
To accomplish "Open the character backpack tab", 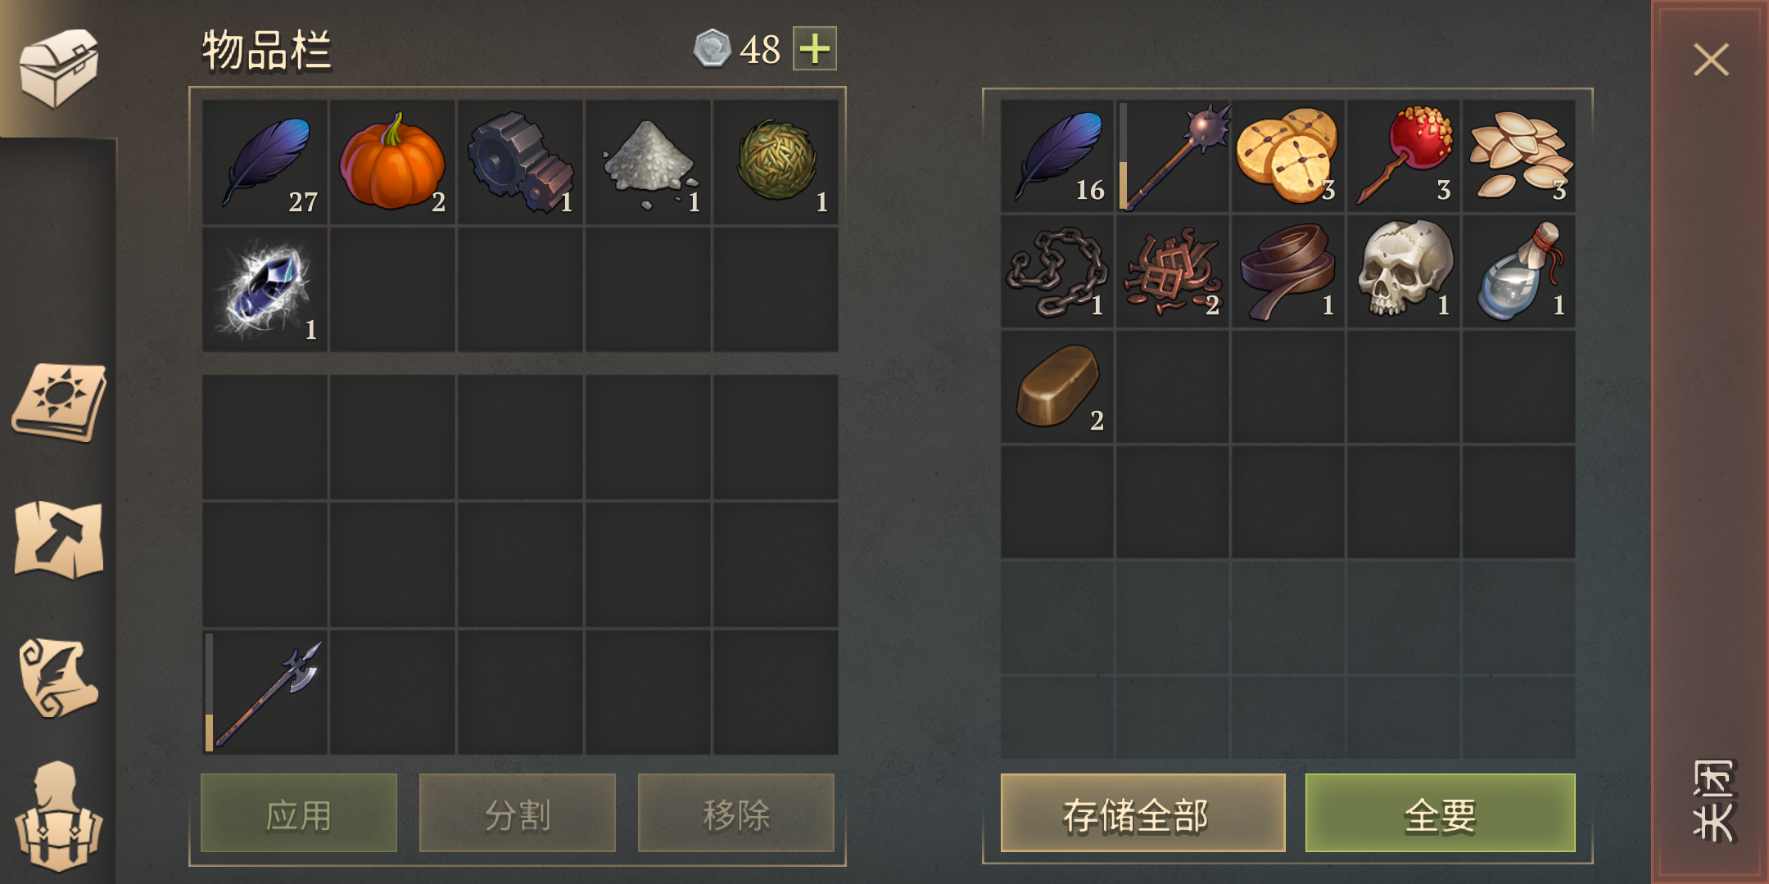I will point(57,815).
